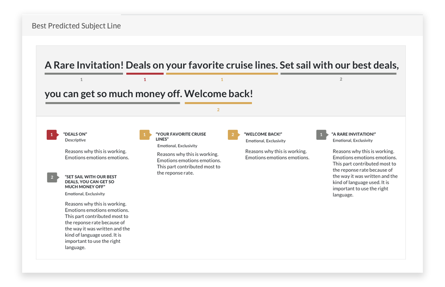Screen dimensions: 445x287
Task: Open the "Best Predicted Subject Line" tab
Action: click(76, 26)
